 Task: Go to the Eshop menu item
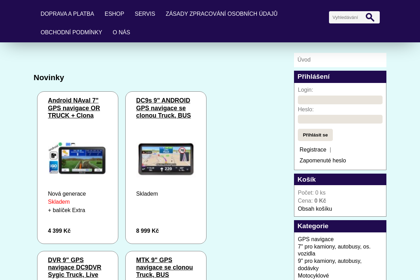114,14
